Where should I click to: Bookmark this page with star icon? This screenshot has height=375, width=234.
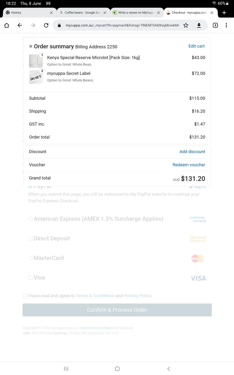point(186,25)
